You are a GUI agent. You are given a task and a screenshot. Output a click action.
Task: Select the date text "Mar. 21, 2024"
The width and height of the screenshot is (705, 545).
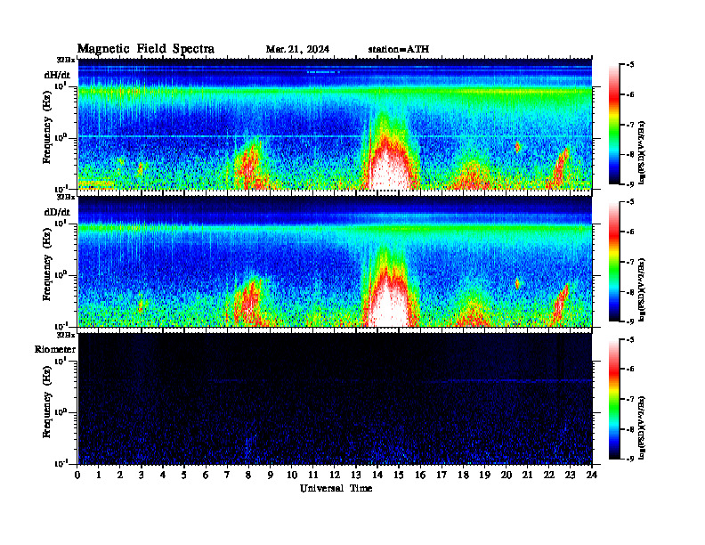[297, 50]
